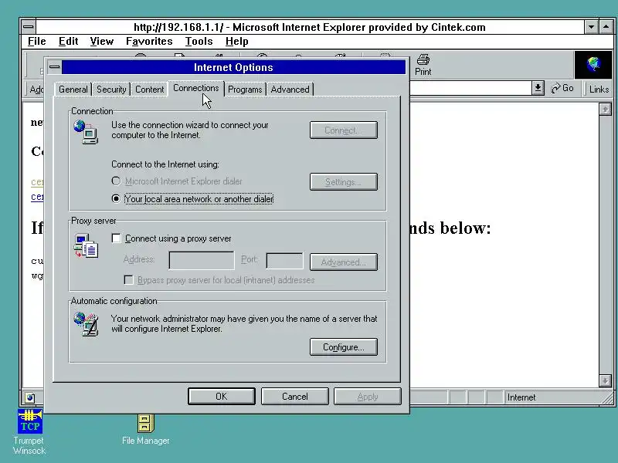The height and width of the screenshot is (463, 618).
Task: Click the Links toolbar label
Action: 599,90
